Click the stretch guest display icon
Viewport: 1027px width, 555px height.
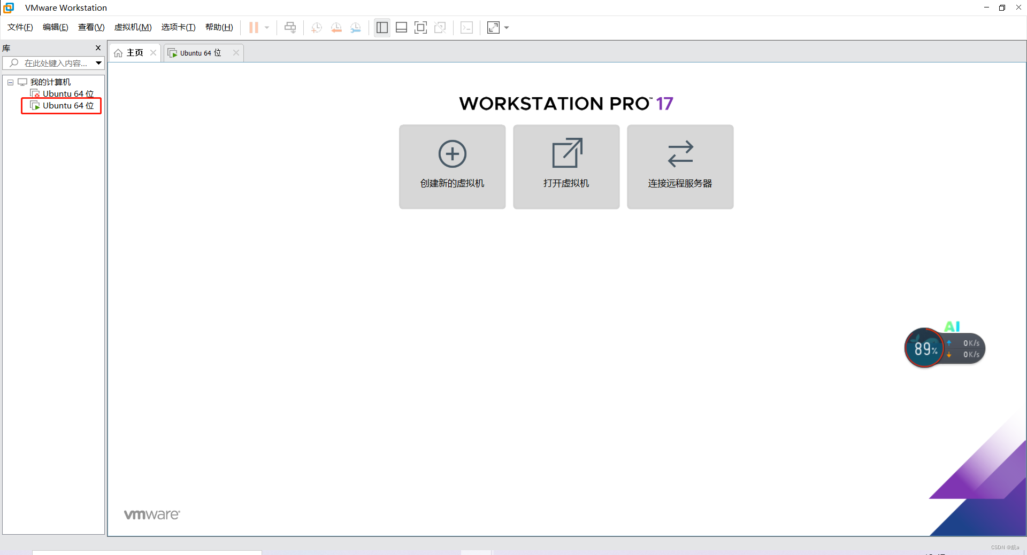(493, 28)
